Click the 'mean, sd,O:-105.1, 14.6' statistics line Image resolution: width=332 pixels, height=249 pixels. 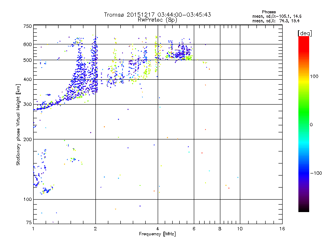[277, 16]
